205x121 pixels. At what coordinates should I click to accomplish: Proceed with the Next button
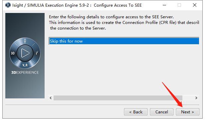pyautogui.click(x=187, y=112)
